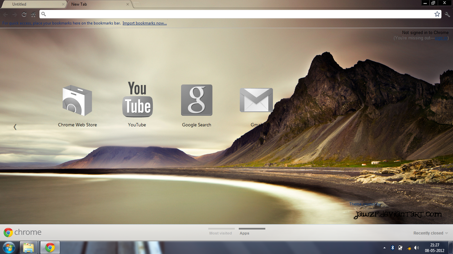Click the 'Not signed in to Chrome' text
This screenshot has height=254, width=453.
[425, 33]
